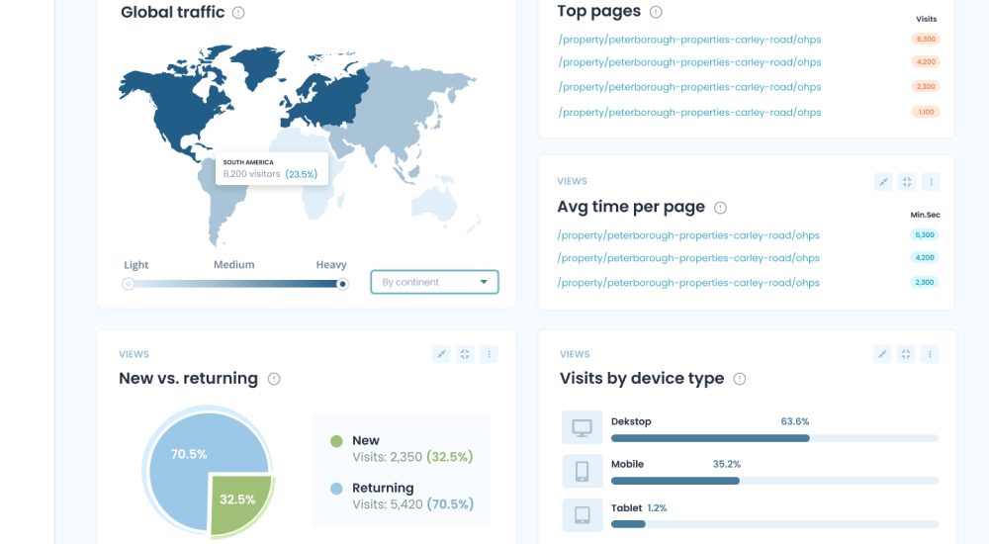The image size is (989, 544).
Task: Click the 32.5% new visitors pie slice
Action: point(241,504)
